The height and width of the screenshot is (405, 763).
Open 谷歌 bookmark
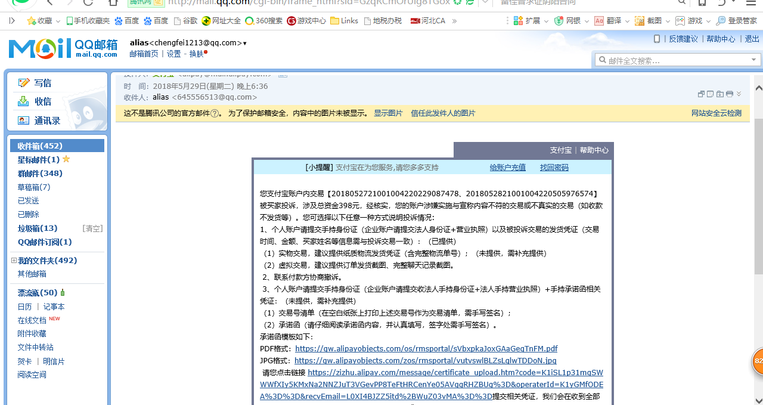tap(185, 21)
